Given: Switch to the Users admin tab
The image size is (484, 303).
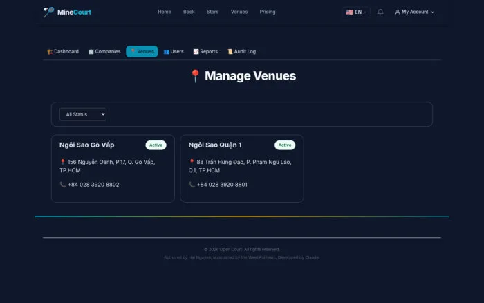Looking at the screenshot, I should point(174,52).
